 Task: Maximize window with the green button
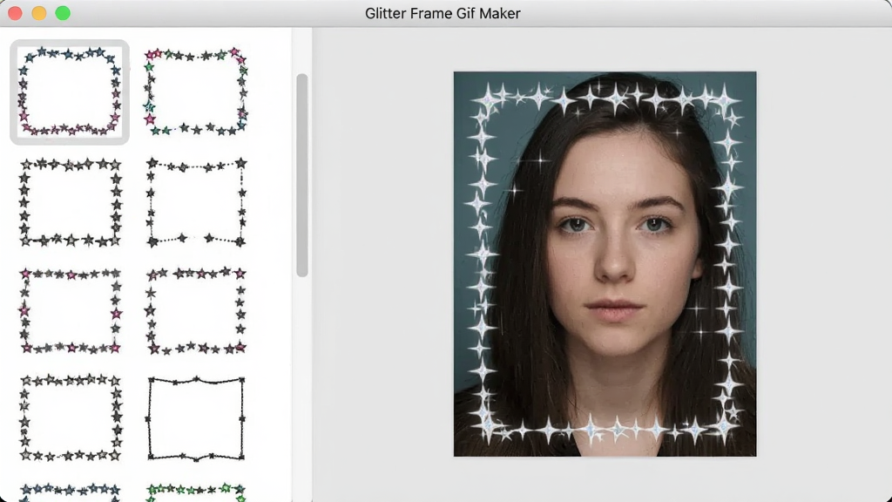click(x=63, y=13)
